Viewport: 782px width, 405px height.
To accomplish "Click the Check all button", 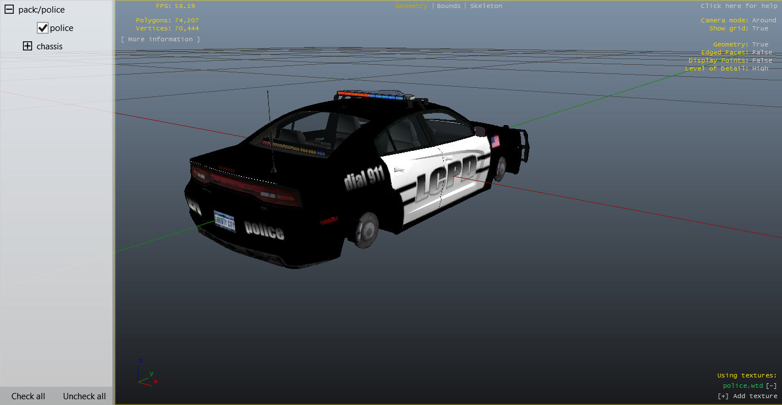I will pyautogui.click(x=28, y=396).
